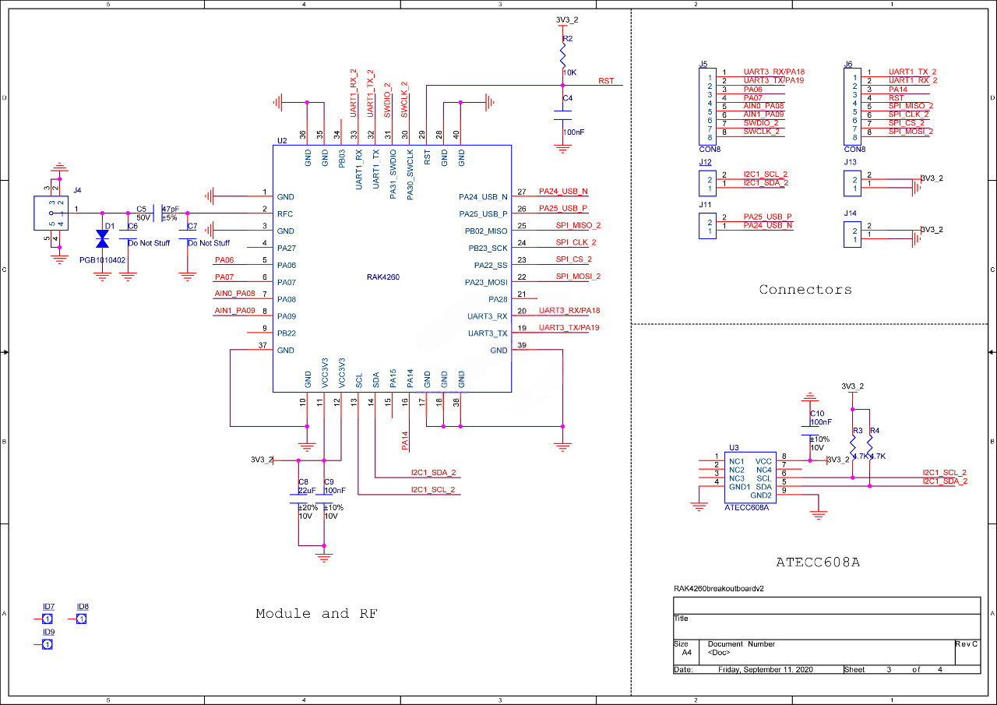This screenshot has height=705, width=997.
Task: Click the RST net label
Action: point(605,81)
